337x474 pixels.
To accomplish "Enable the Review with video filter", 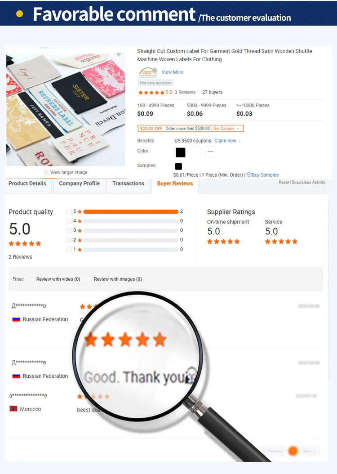I will coord(32,279).
